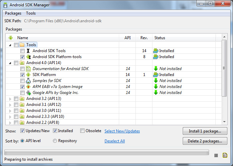233x166 pixels.
Task: Check the Samples for SDK checkbox
Action: 22,81
